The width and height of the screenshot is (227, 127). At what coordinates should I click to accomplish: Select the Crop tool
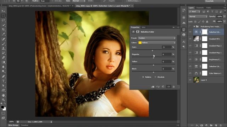(x=3, y=30)
